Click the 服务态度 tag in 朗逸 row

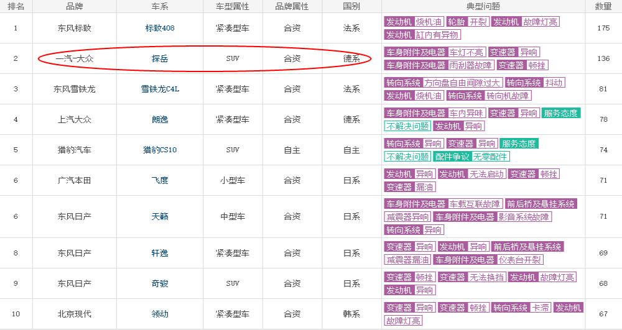(x=560, y=113)
